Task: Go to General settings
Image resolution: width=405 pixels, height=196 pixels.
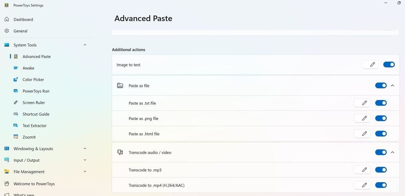Action: [20, 31]
